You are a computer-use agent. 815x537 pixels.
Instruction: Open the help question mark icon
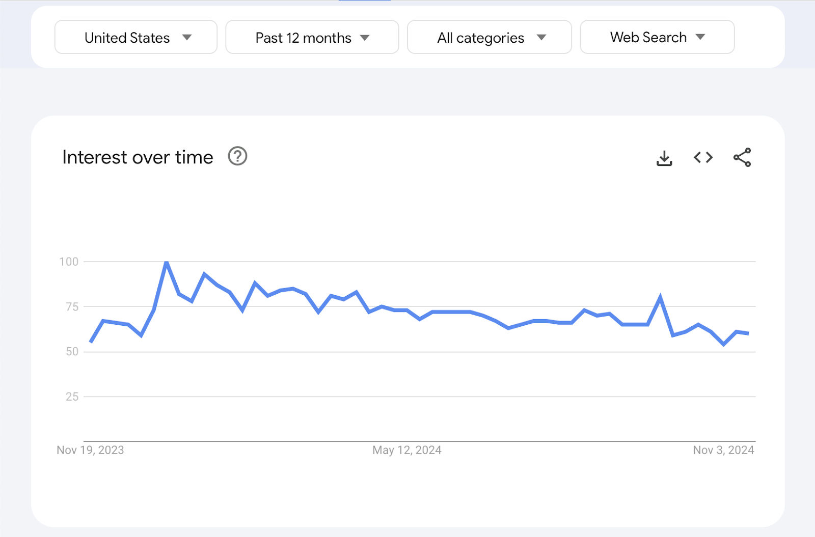tap(237, 156)
